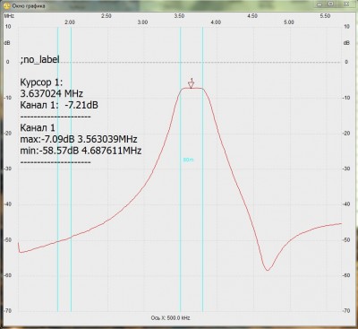The height and width of the screenshot is (329, 358).
Task: Click the 4.00 frequency axis label
Action: point(216,22)
